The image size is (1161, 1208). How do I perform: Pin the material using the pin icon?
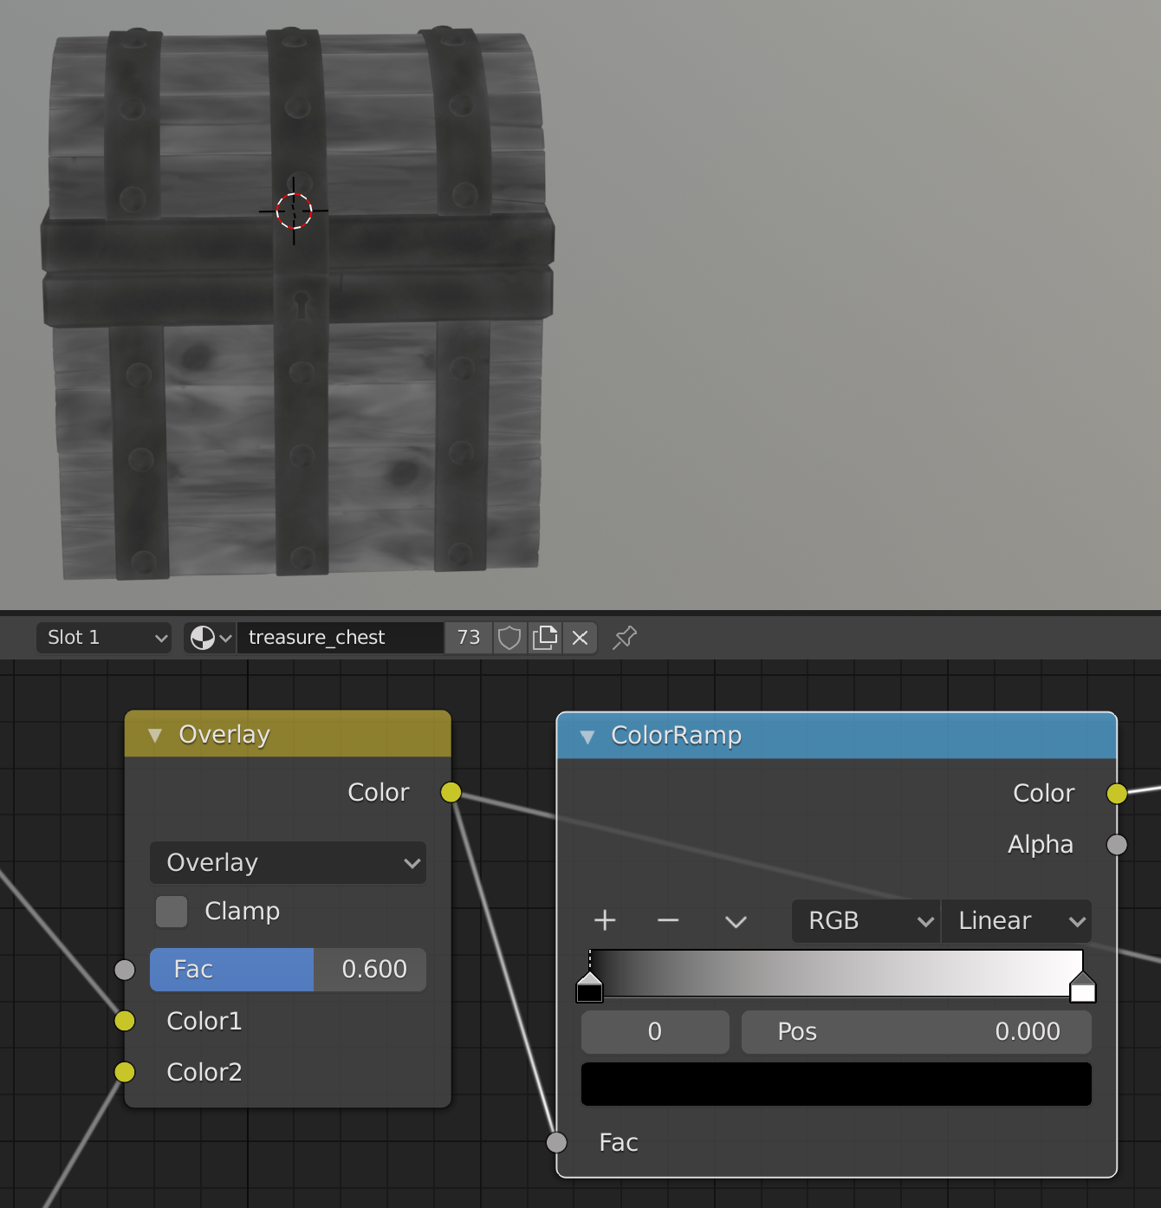[x=624, y=637]
